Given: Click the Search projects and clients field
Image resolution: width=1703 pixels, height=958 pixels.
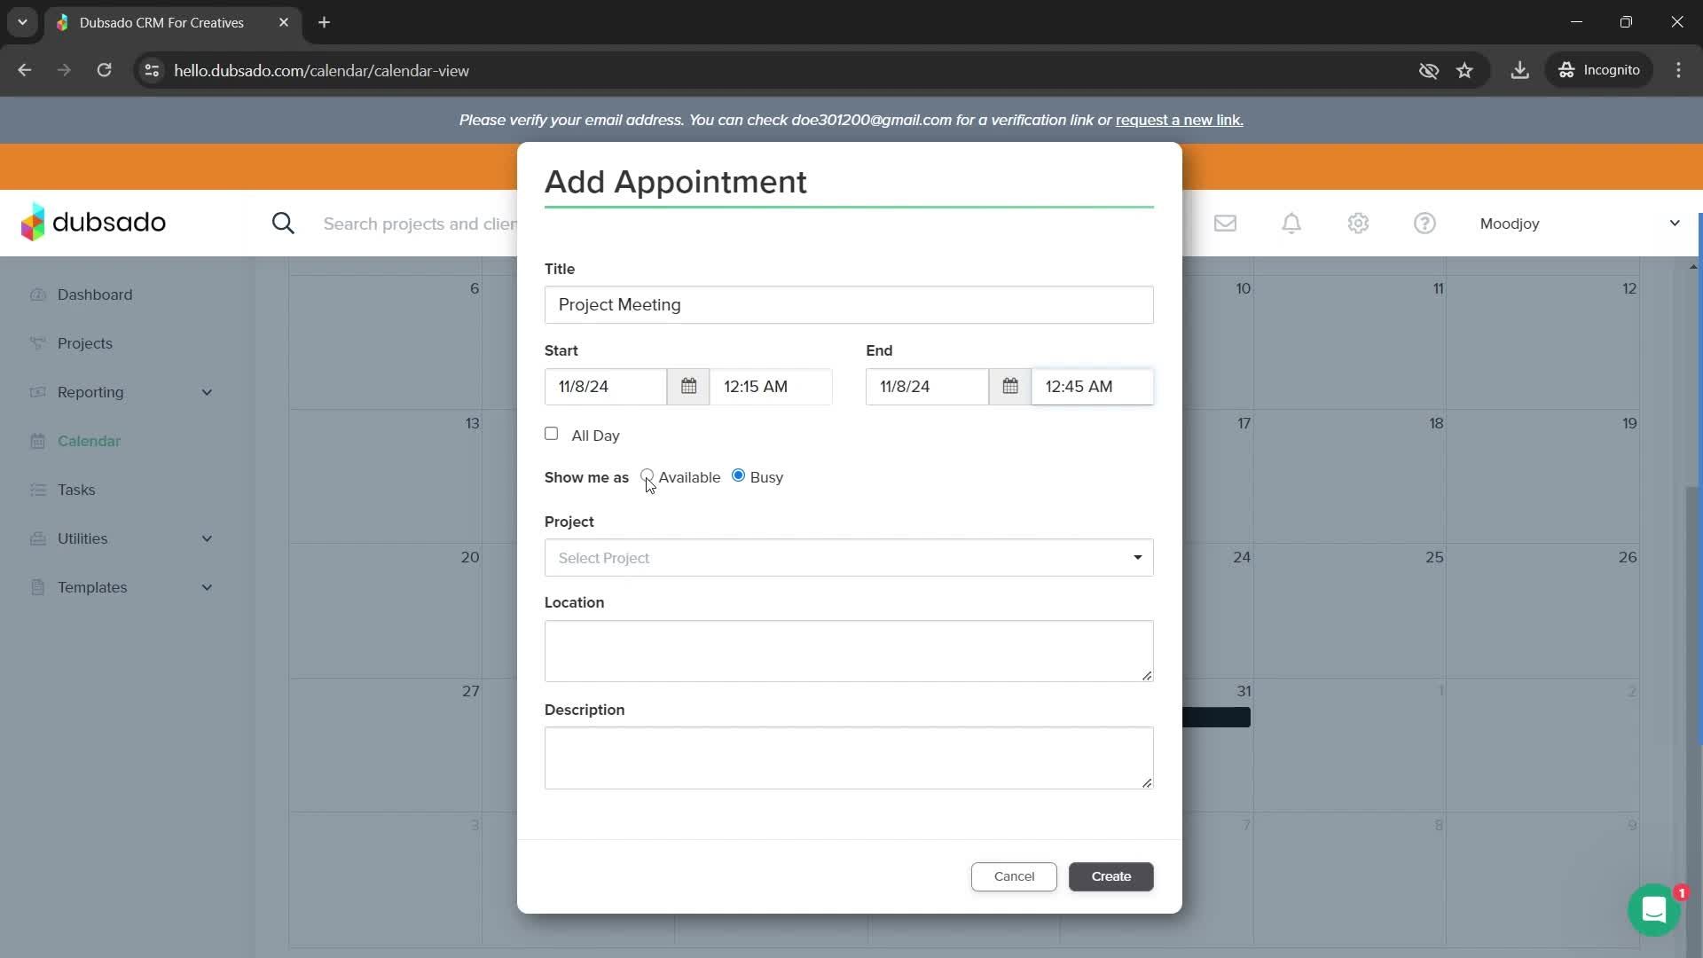Looking at the screenshot, I should [x=420, y=224].
